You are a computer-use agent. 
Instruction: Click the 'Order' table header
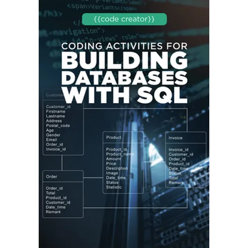point(52,177)
